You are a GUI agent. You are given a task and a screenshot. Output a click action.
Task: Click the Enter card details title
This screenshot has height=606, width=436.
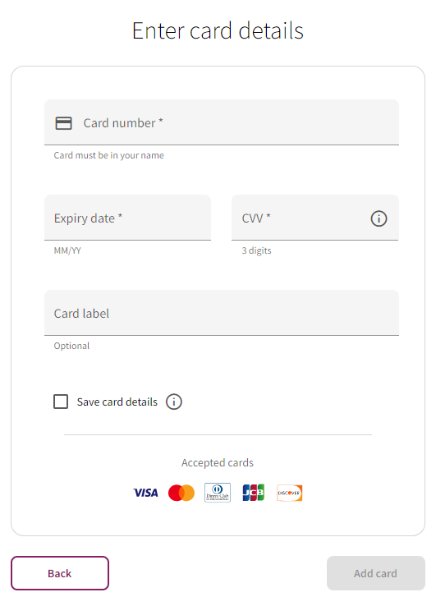point(218,30)
